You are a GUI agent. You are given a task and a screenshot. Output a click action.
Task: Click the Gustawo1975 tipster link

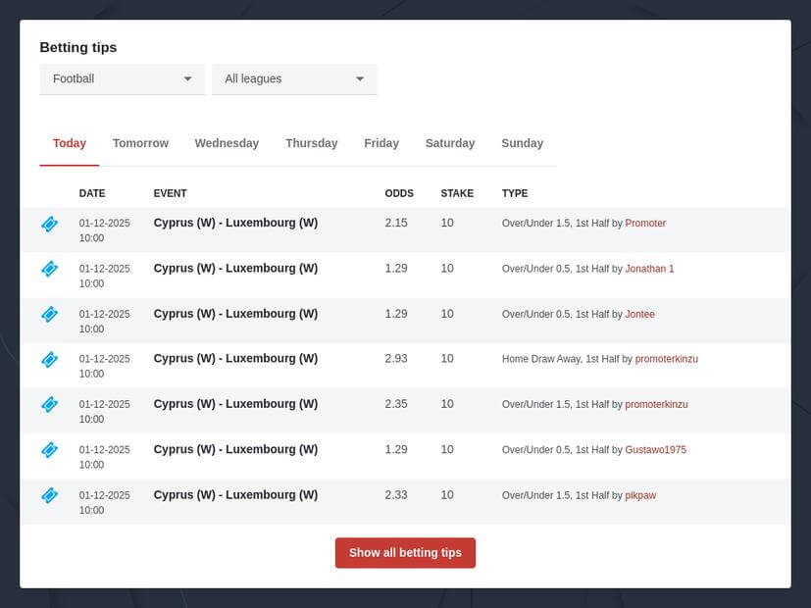point(656,450)
